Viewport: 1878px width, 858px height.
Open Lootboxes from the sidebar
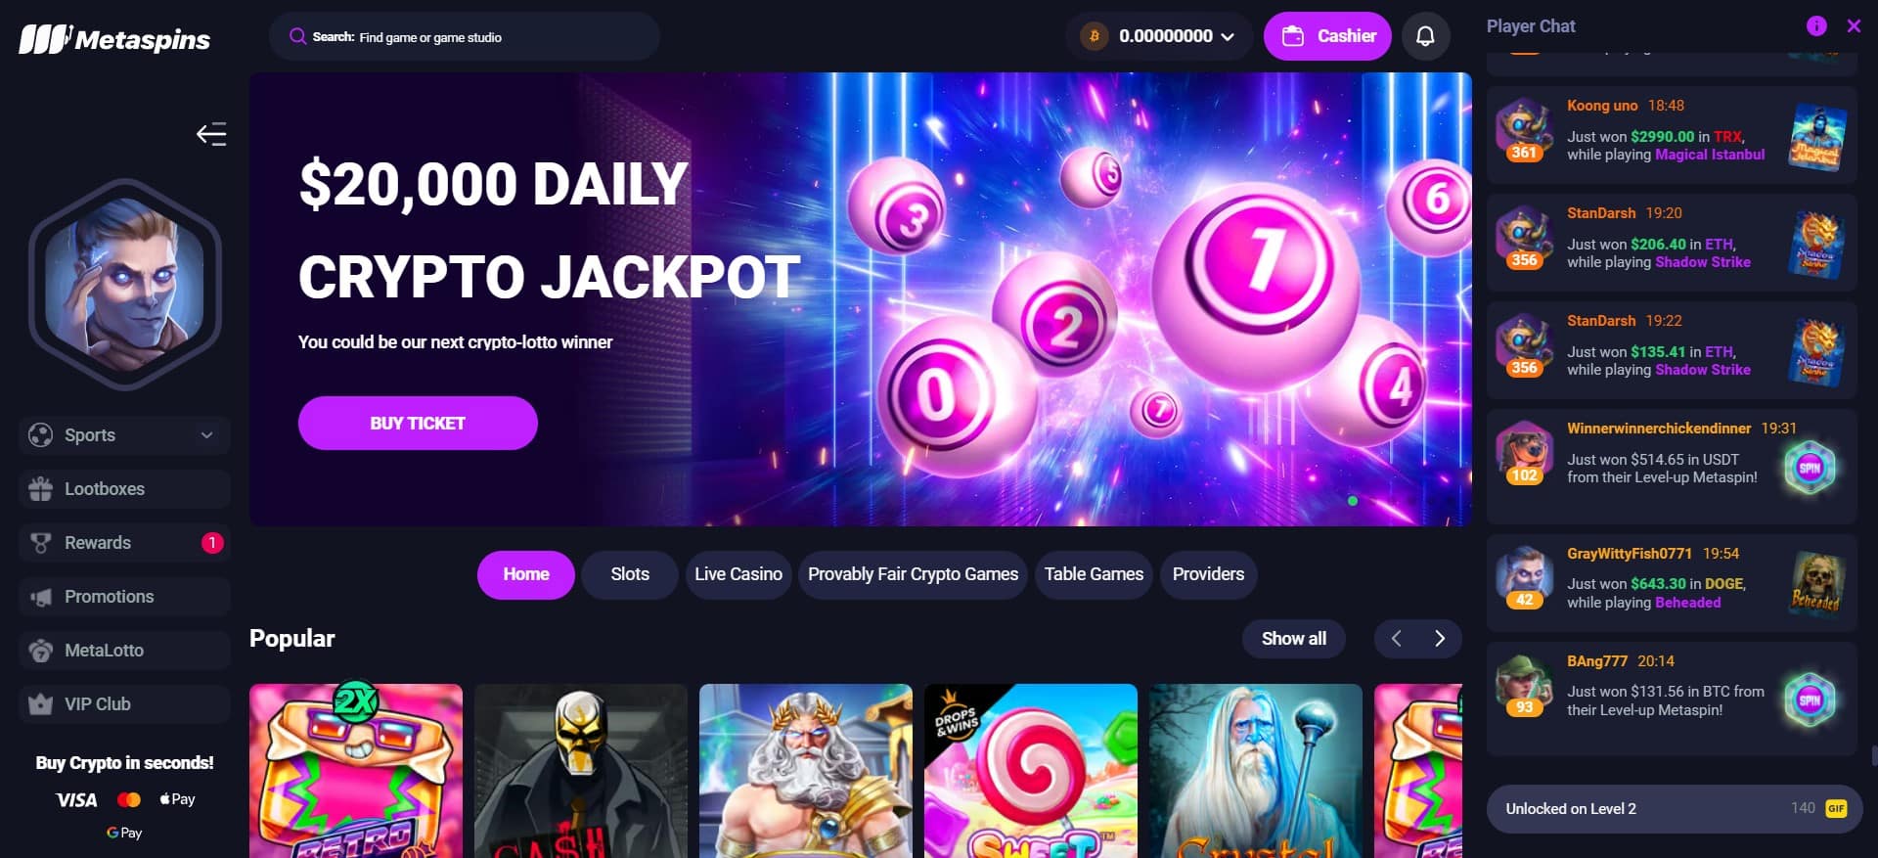124,489
